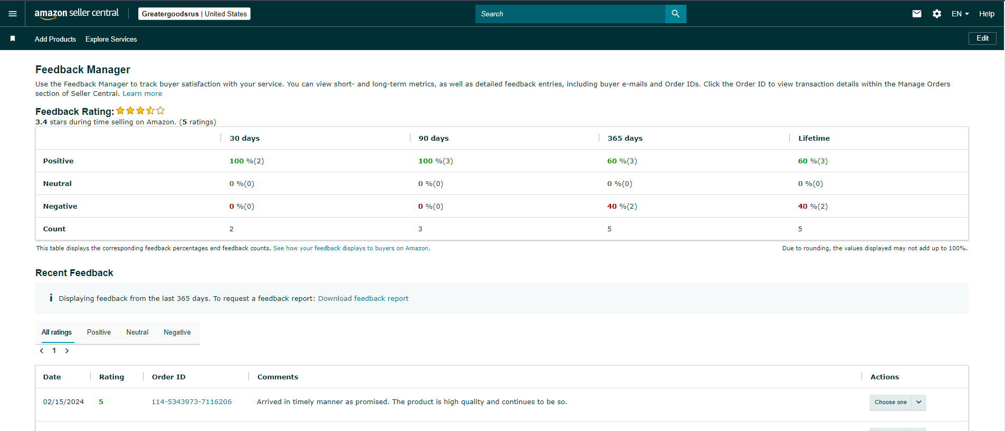Click the Learn more link
The width and height of the screenshot is (1005, 431).
tap(142, 94)
